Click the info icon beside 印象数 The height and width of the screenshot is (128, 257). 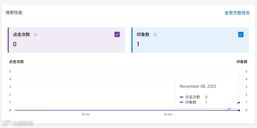point(155,34)
